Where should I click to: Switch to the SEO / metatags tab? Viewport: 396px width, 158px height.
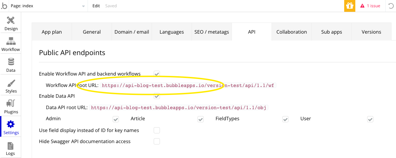[212, 32]
